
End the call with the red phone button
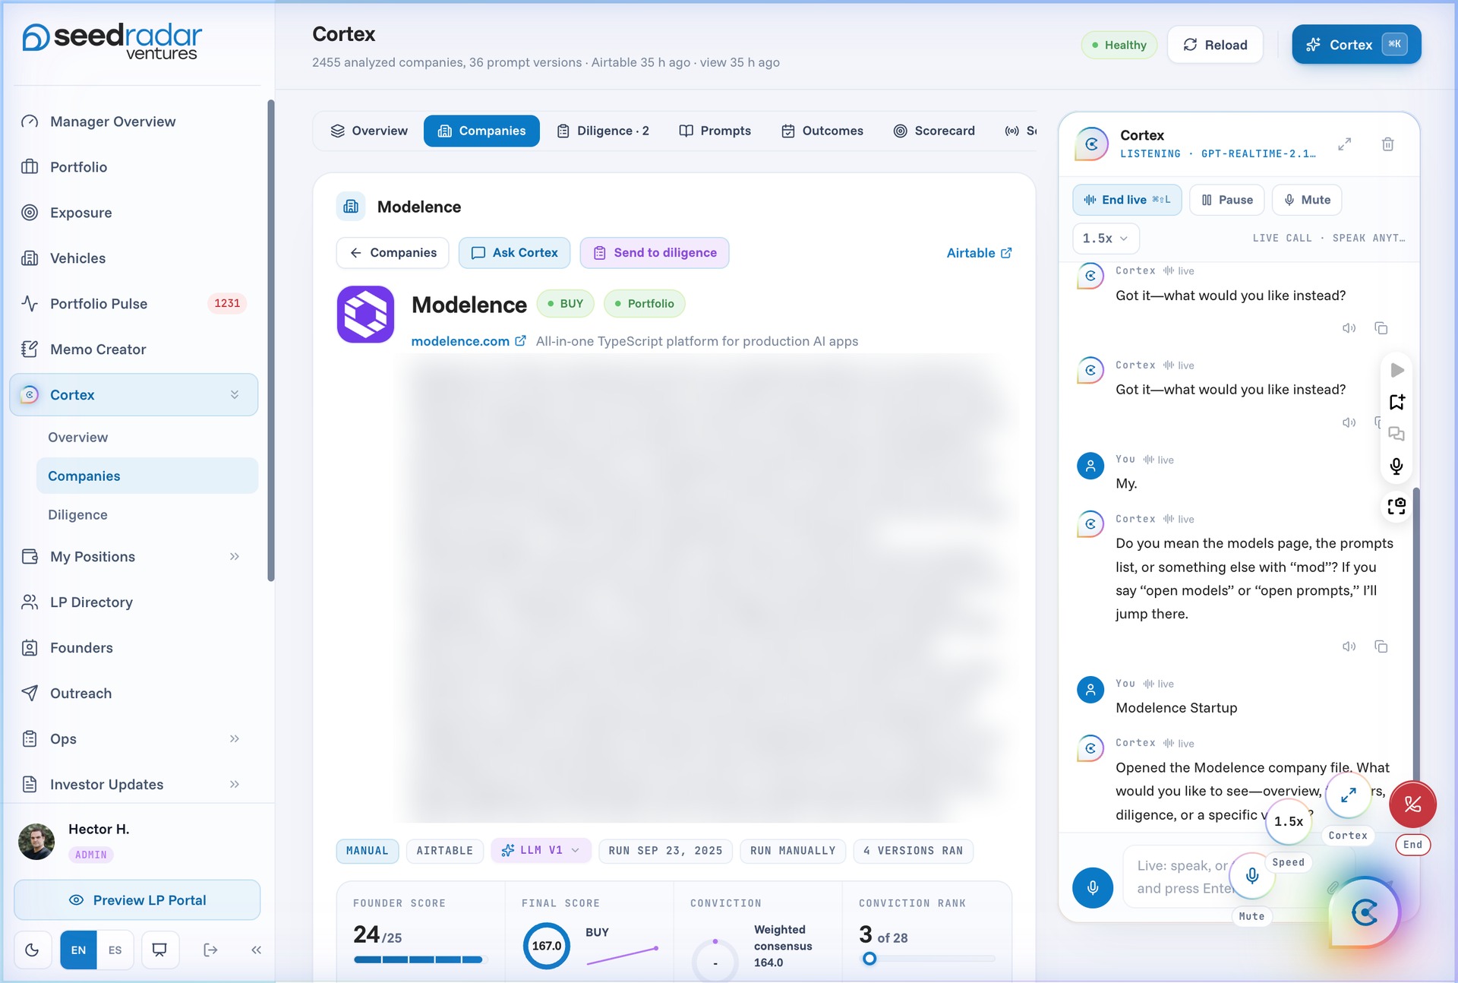coord(1412,804)
